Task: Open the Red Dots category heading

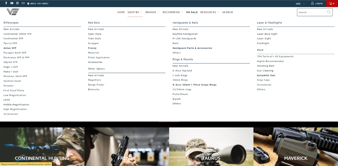Action: click(94, 23)
